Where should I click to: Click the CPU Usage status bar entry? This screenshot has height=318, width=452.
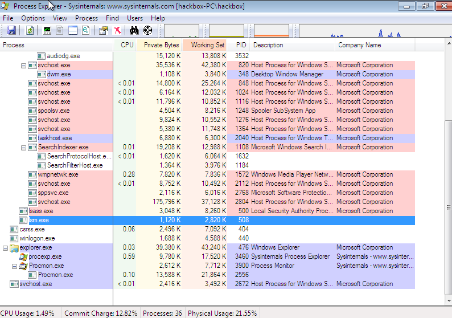click(27, 313)
